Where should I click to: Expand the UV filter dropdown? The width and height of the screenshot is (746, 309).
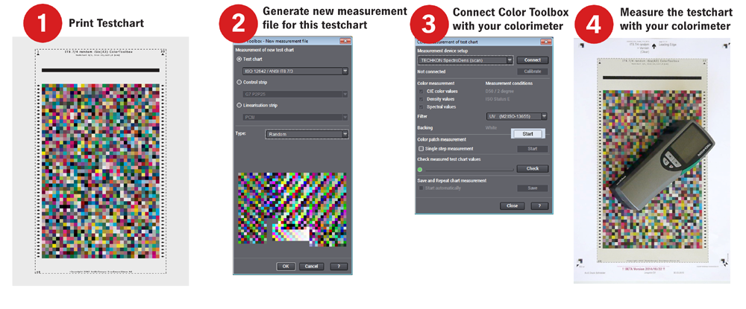[517, 116]
